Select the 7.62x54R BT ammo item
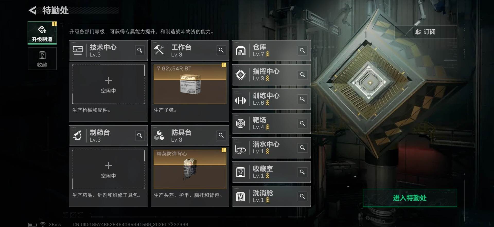The image size is (494, 227). tap(190, 84)
